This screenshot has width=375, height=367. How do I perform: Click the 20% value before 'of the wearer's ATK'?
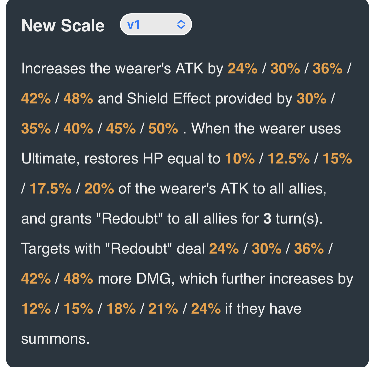tap(99, 189)
